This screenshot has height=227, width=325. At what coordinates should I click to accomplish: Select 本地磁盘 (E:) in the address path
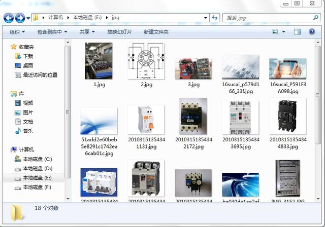click(87, 18)
